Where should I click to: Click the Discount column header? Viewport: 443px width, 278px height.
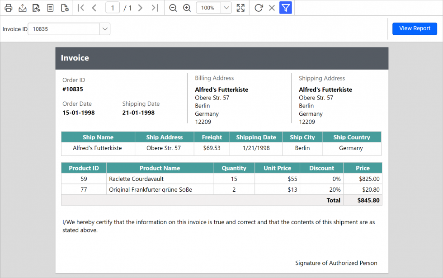pyautogui.click(x=321, y=168)
